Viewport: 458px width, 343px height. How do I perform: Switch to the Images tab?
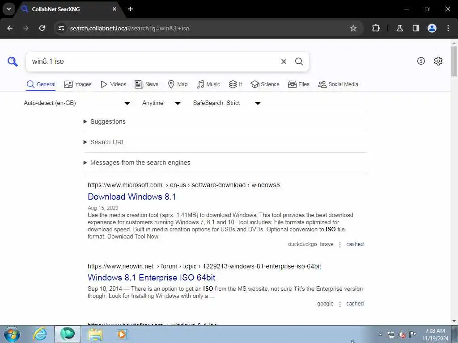tap(78, 84)
